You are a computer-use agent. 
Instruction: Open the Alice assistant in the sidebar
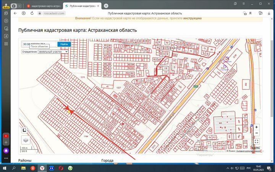coord(6,150)
